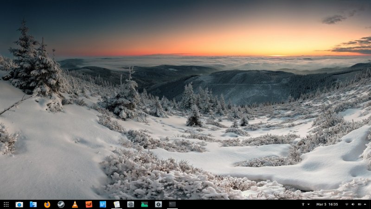Image resolution: width=371 pixels, height=209 pixels.
Task: Open the blue document-layout app icon
Action: (x=102, y=204)
